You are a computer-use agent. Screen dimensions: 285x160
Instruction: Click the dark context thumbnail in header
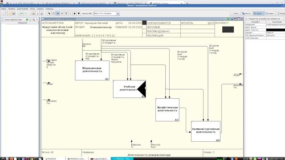click(228, 30)
